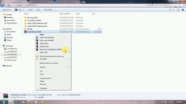Sort by the Date modified column
Image resolution: width=186 pixels, height=104 pixels.
click(x=65, y=14)
